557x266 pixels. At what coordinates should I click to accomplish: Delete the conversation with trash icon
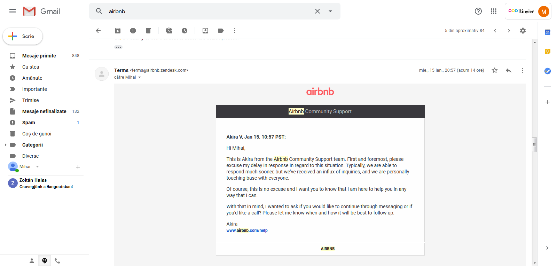tap(148, 31)
